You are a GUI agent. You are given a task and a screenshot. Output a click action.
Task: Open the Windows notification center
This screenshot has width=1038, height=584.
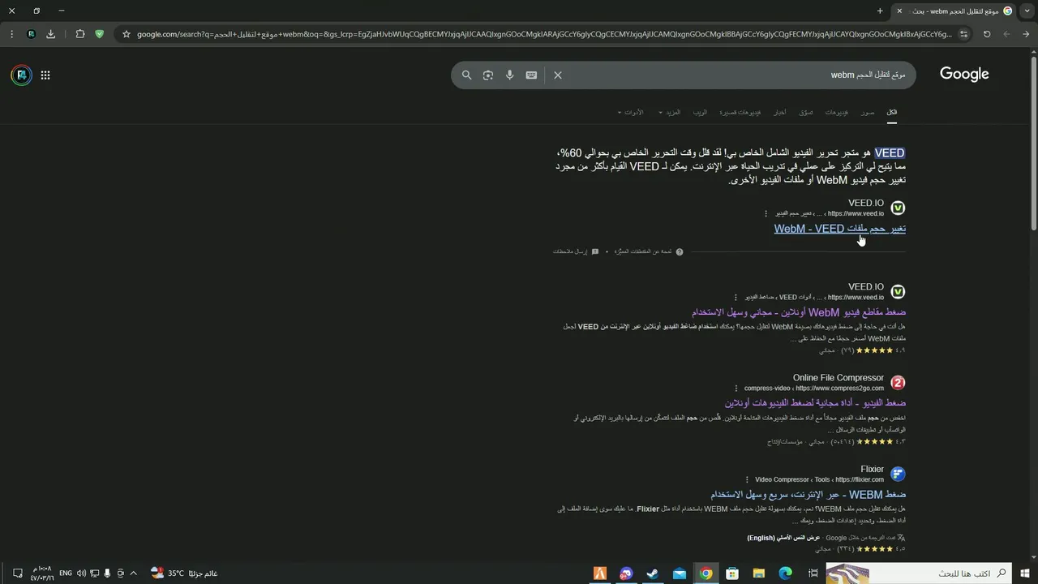click(x=17, y=573)
